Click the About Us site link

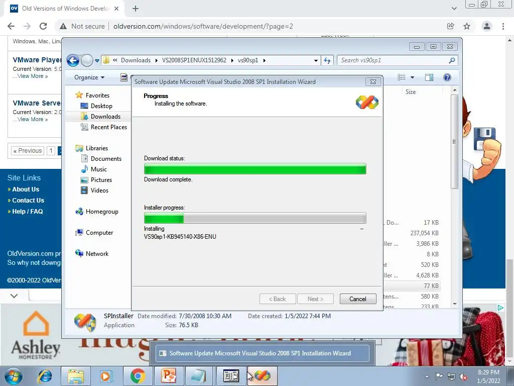(26, 189)
